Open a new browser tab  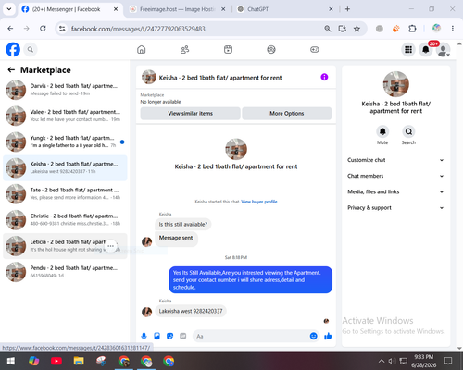click(x=347, y=9)
